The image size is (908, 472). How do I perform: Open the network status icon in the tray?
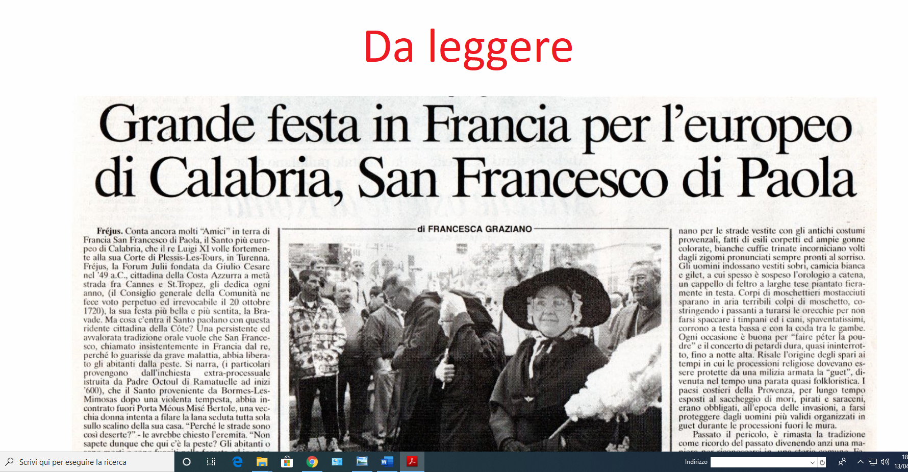pyautogui.click(x=873, y=462)
